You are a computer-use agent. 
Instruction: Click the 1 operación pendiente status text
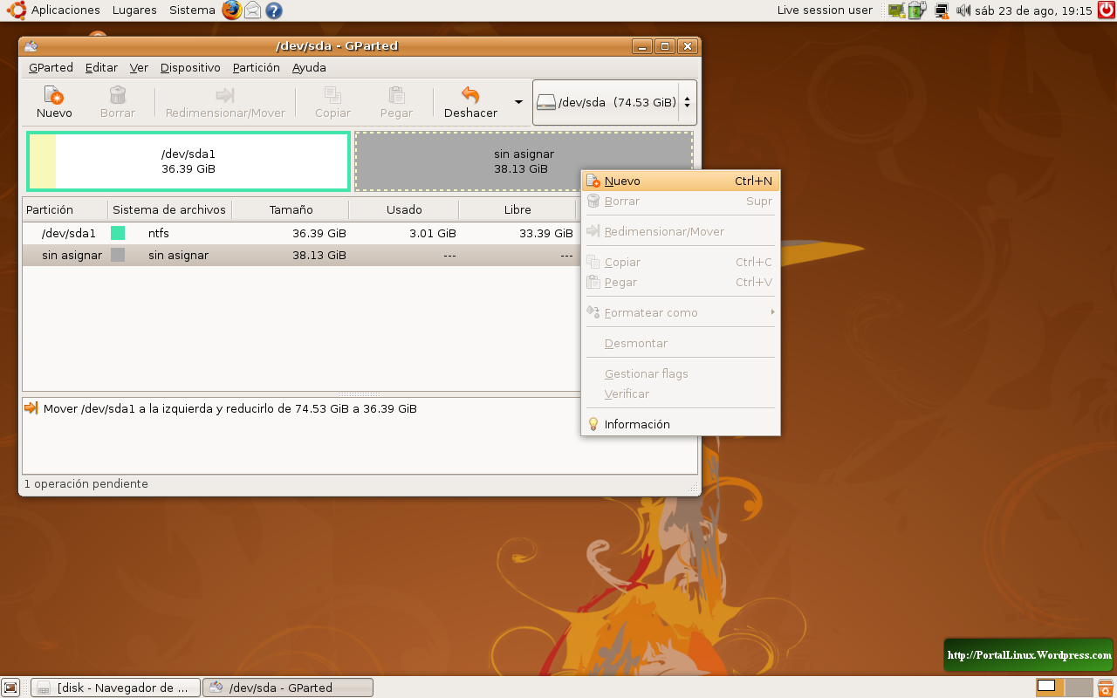point(86,484)
